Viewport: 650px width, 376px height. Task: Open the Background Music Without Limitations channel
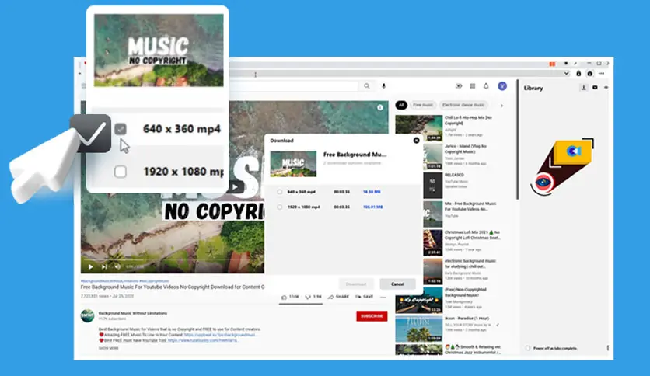[133, 313]
